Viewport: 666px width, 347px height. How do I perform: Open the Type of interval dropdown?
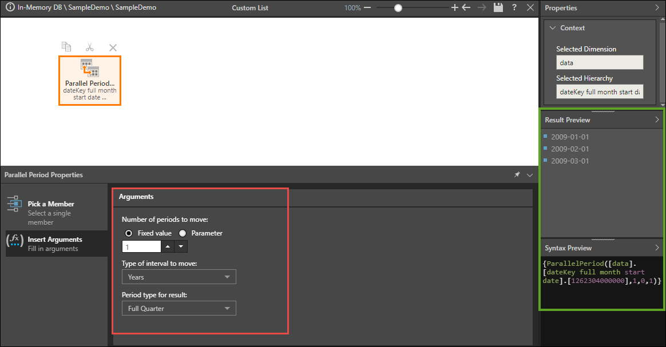[x=179, y=277]
